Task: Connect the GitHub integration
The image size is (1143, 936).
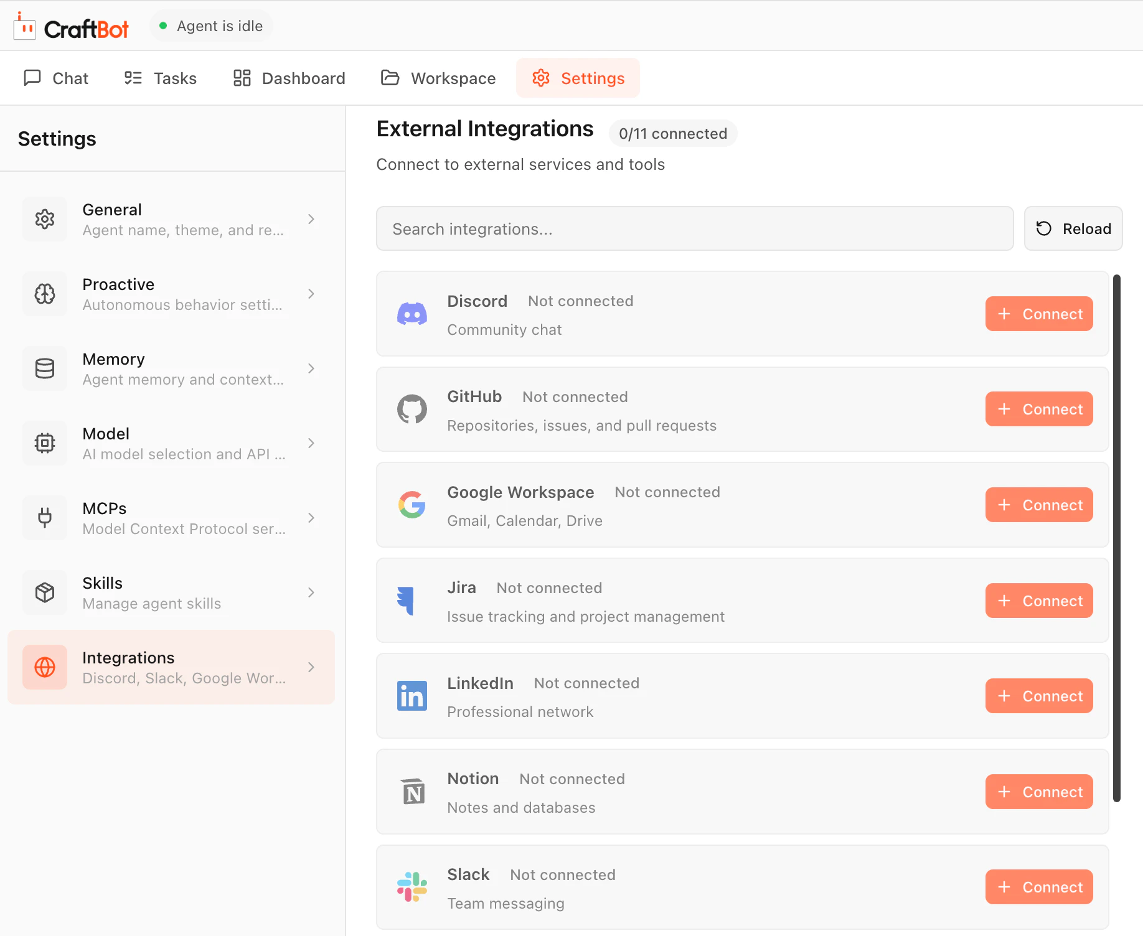Action: click(x=1039, y=409)
